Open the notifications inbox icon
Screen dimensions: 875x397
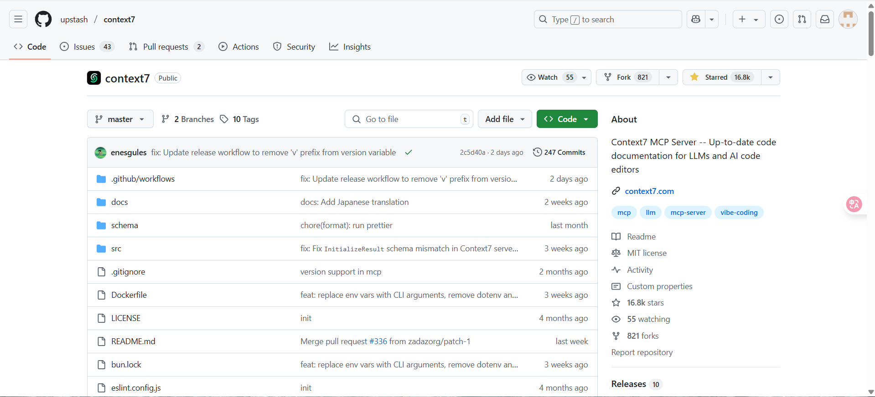point(825,19)
